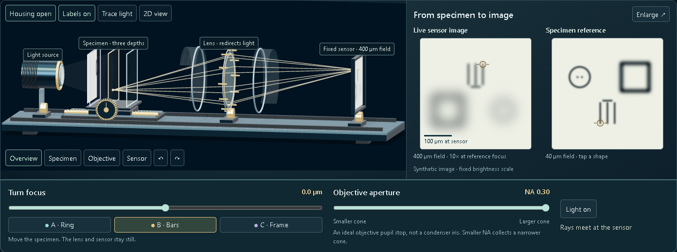Click the focus knob wheel on the stage
The height and width of the screenshot is (252, 677).
pos(106,109)
